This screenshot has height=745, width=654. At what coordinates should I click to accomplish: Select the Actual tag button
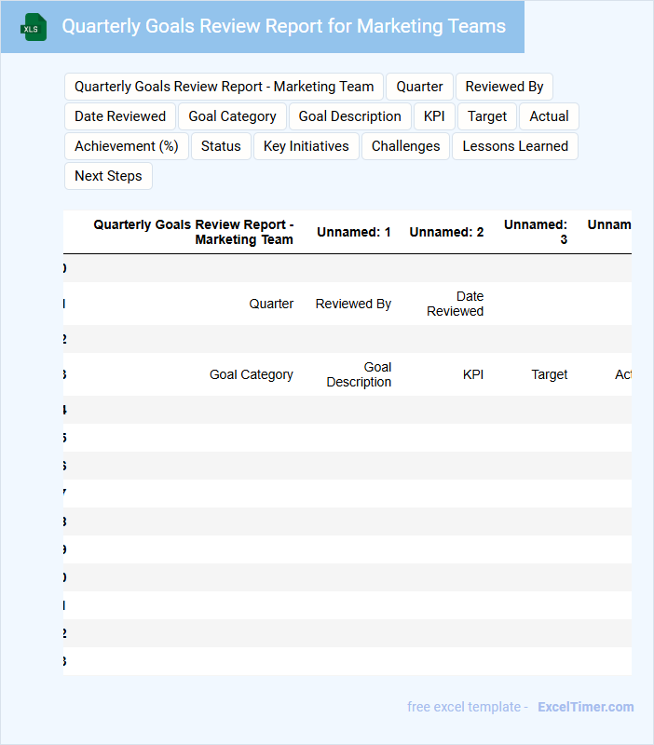click(549, 116)
